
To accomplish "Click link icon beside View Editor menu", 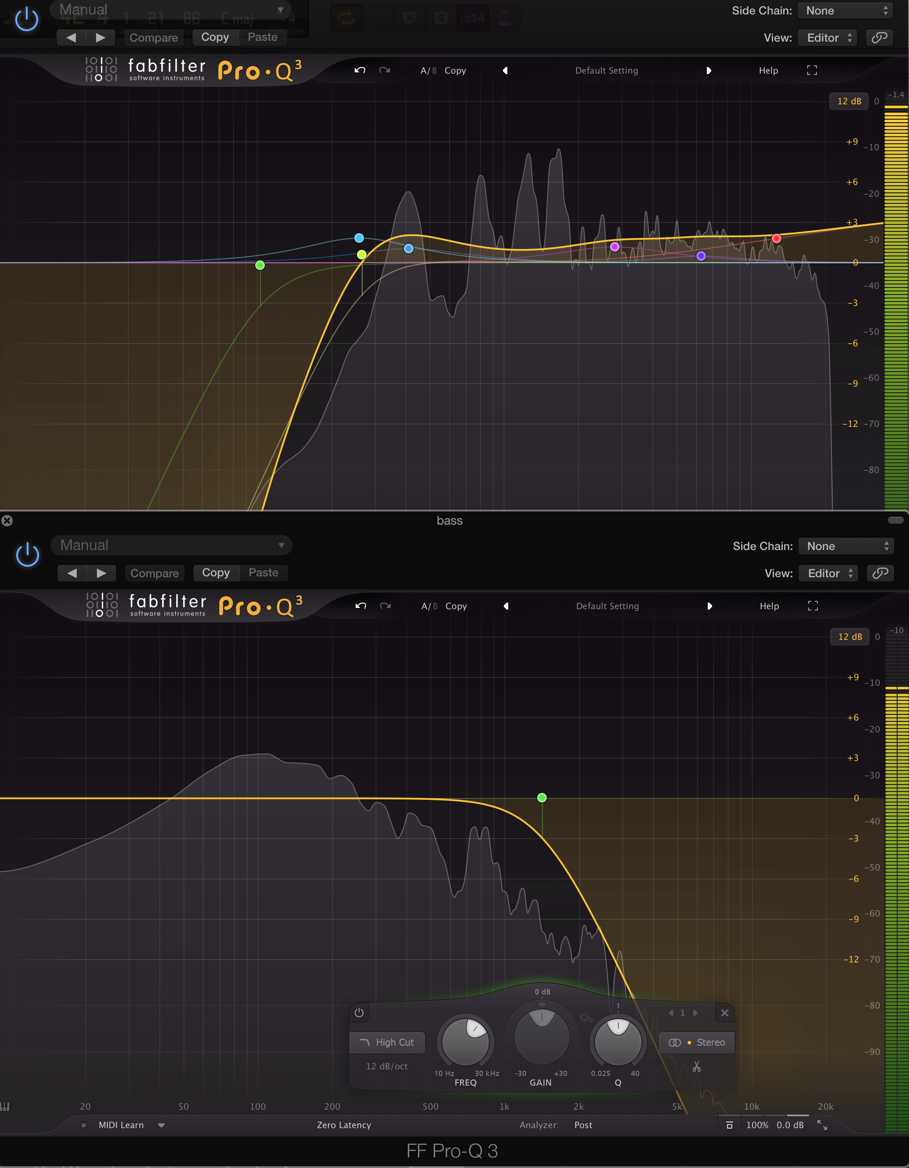I will pyautogui.click(x=880, y=573).
